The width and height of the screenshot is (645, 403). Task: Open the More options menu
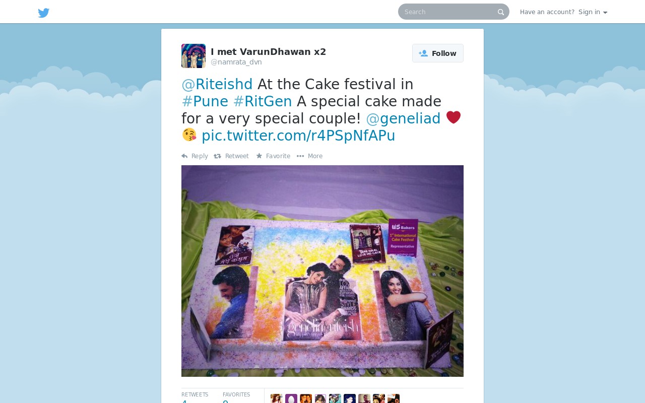coord(309,156)
